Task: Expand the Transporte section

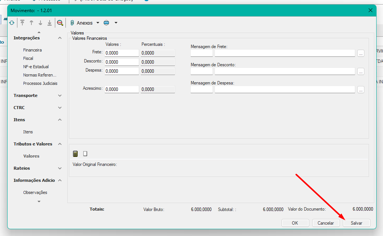Action: (x=60, y=95)
